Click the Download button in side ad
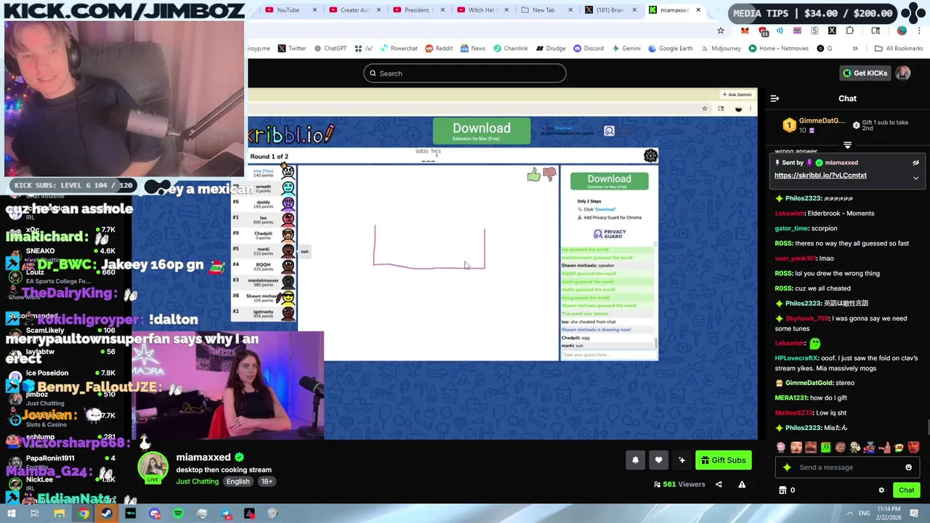 [609, 181]
